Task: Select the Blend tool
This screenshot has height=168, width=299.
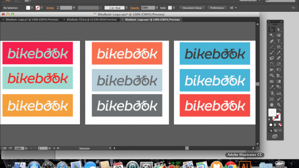Action: point(278,87)
